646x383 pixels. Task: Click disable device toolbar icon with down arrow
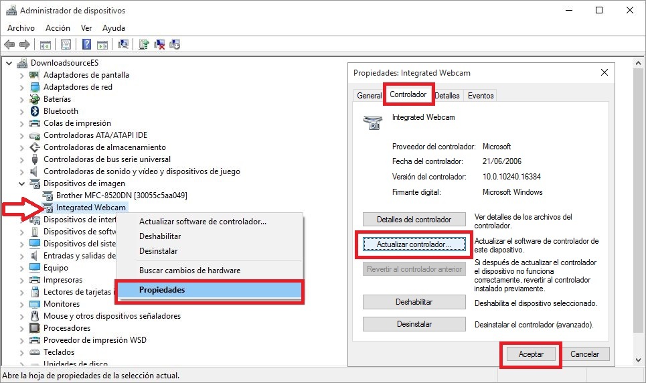click(x=175, y=44)
